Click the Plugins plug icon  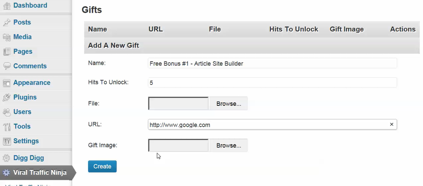tap(6, 98)
